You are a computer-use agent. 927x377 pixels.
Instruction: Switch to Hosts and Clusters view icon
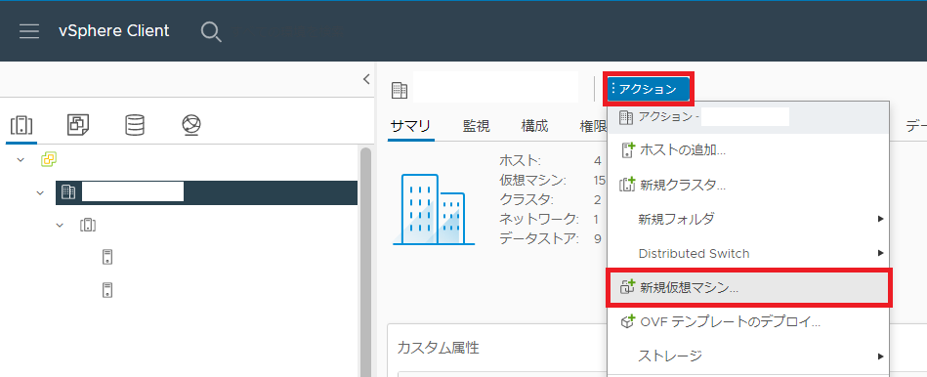click(x=21, y=125)
